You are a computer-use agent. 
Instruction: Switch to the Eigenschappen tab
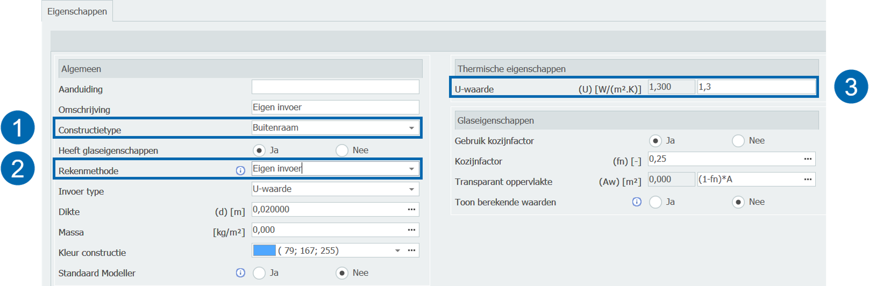pos(77,11)
